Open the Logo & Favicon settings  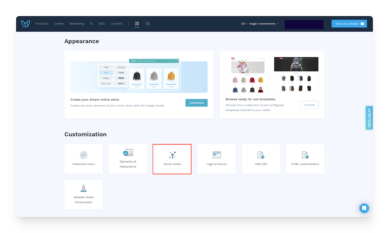[x=216, y=159]
